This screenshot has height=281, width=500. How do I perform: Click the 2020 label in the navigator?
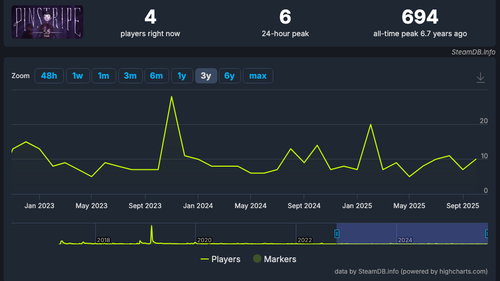pos(204,240)
